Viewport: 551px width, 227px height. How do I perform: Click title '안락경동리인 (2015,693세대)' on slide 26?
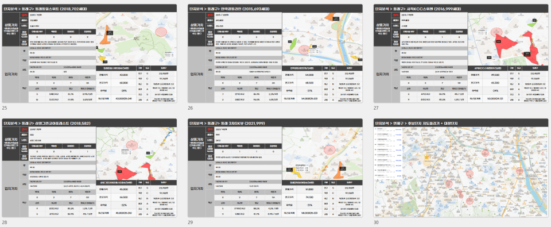pyautogui.click(x=245, y=8)
